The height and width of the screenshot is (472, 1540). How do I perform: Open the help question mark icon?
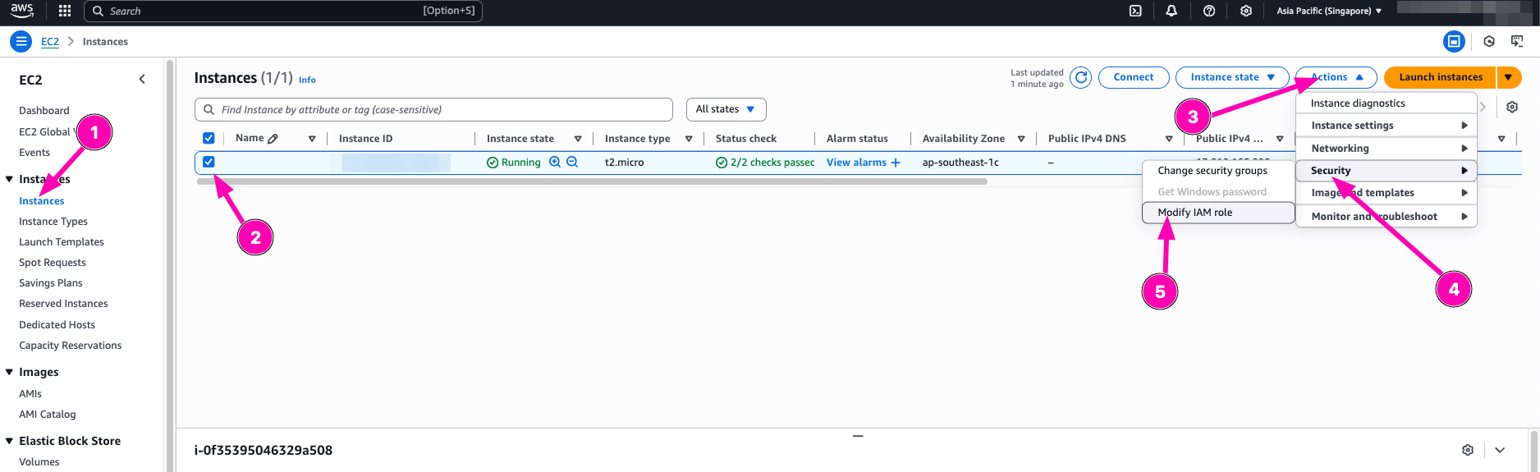pos(1208,11)
